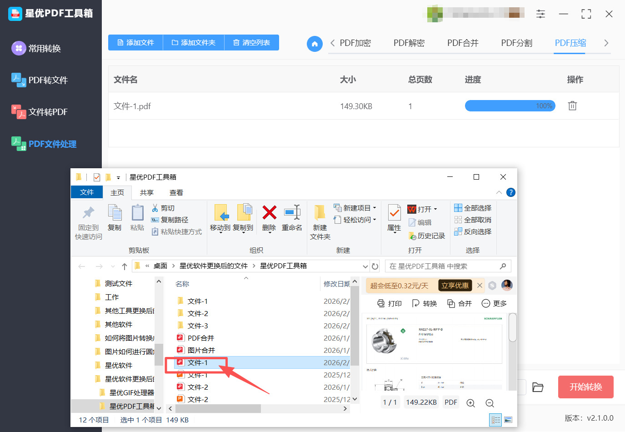Switch Explorer to details view icon

click(x=495, y=420)
